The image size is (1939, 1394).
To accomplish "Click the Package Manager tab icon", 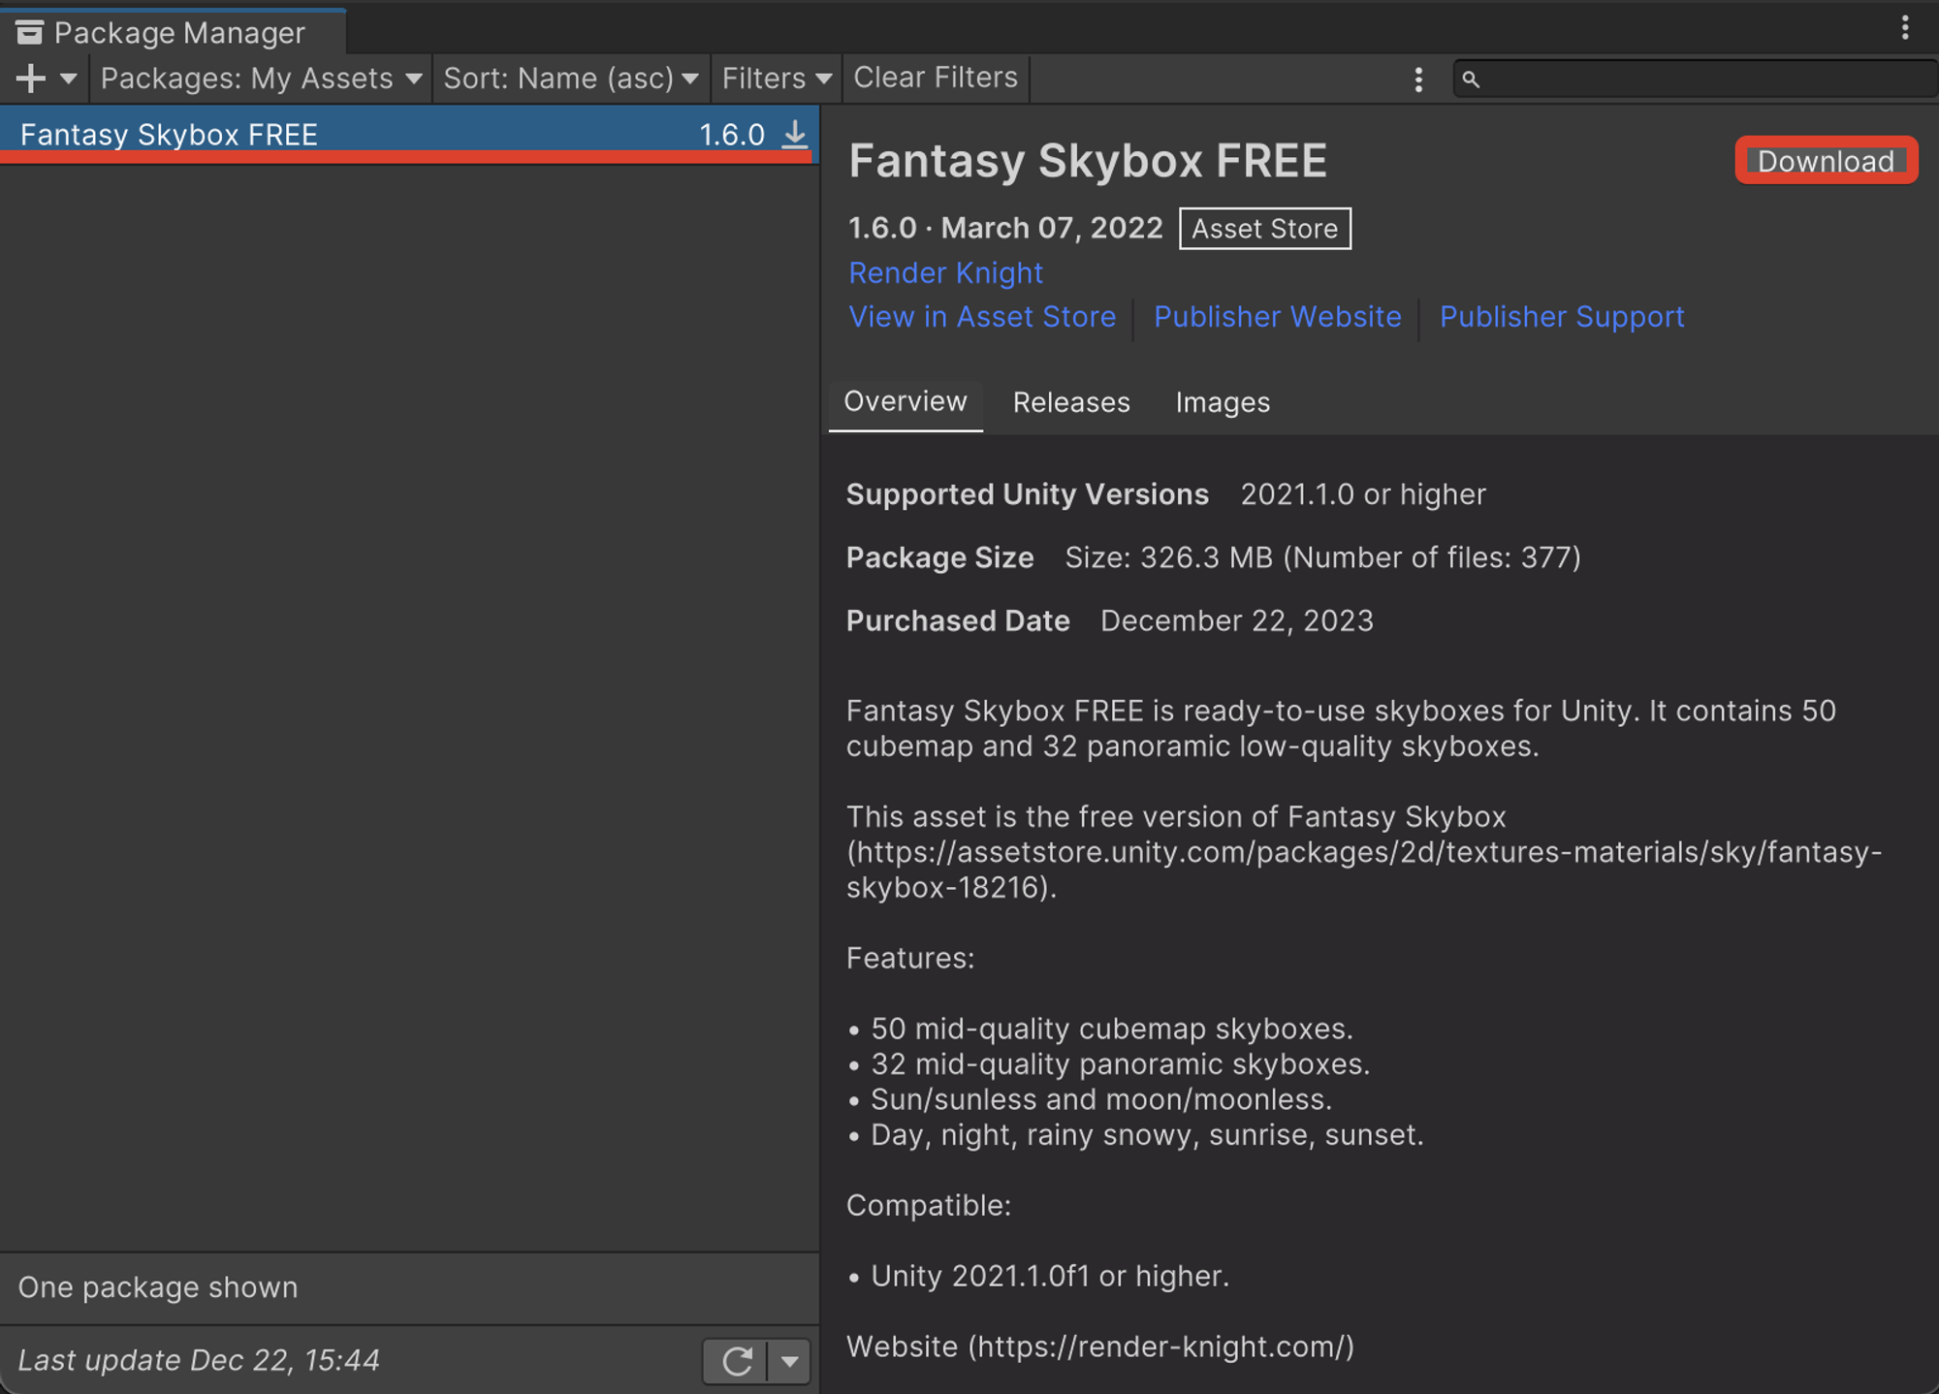I will 29,32.
